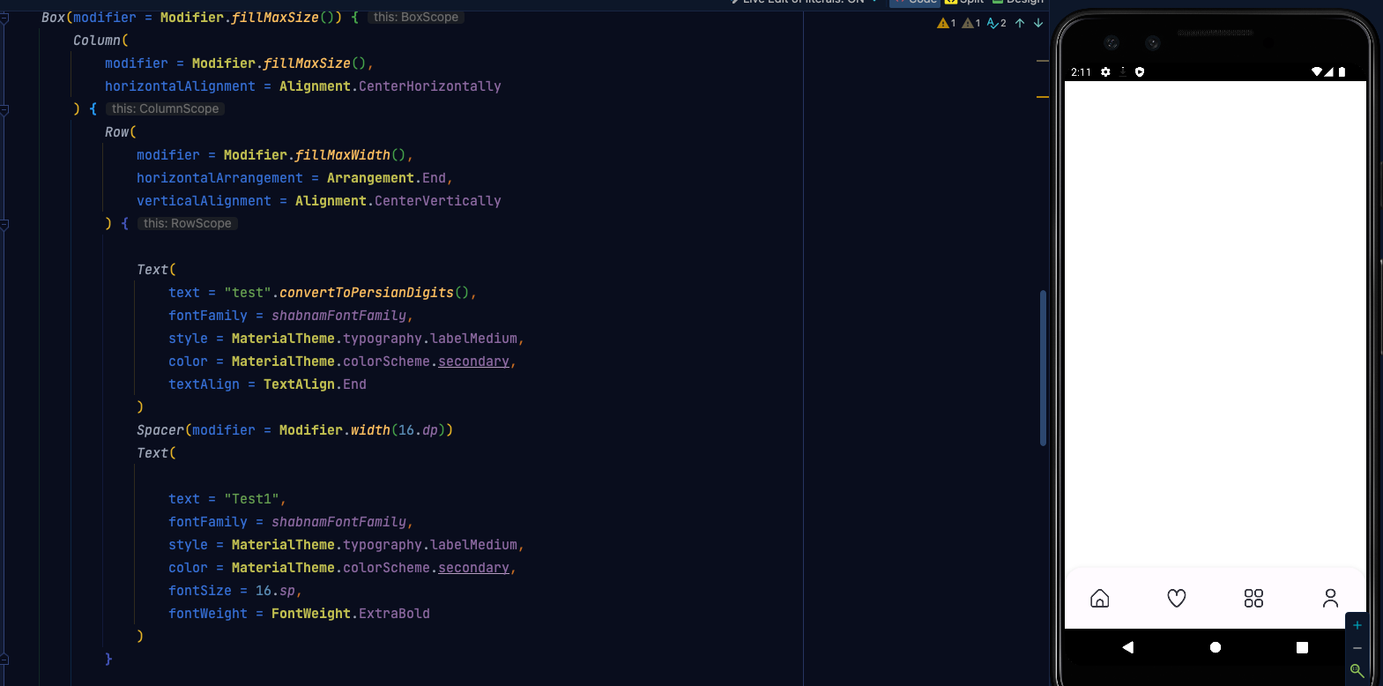Tap the settings gear in emulator status bar
The image size is (1383, 686).
1105,72
